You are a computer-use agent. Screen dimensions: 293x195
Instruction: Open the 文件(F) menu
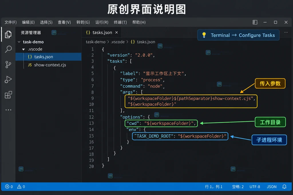11,22
